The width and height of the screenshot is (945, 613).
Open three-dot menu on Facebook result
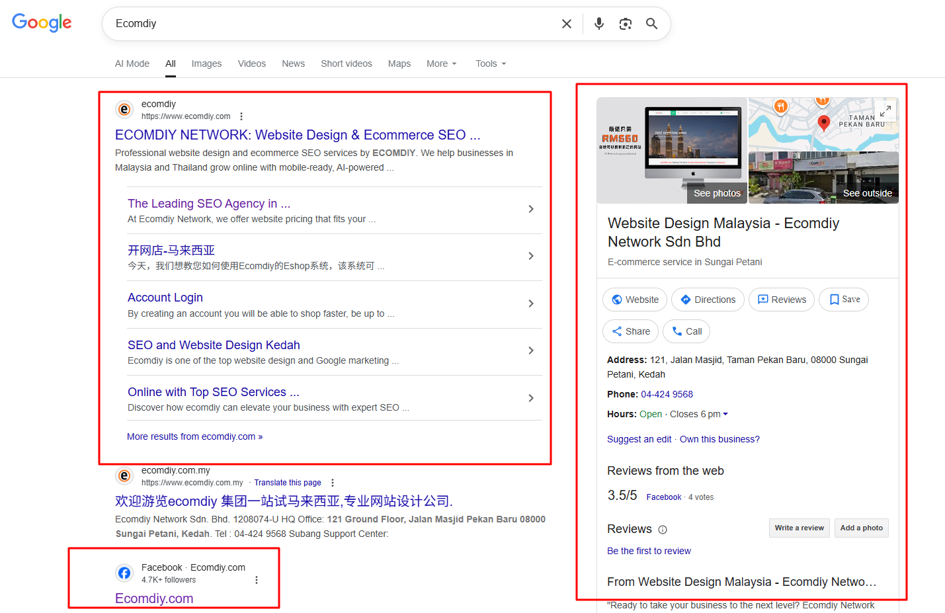point(257,580)
